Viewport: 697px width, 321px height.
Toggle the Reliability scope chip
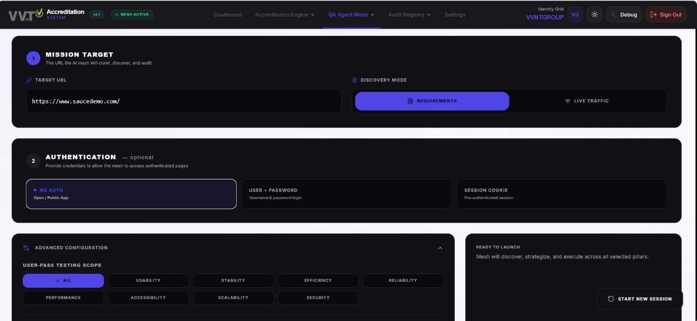403,281
